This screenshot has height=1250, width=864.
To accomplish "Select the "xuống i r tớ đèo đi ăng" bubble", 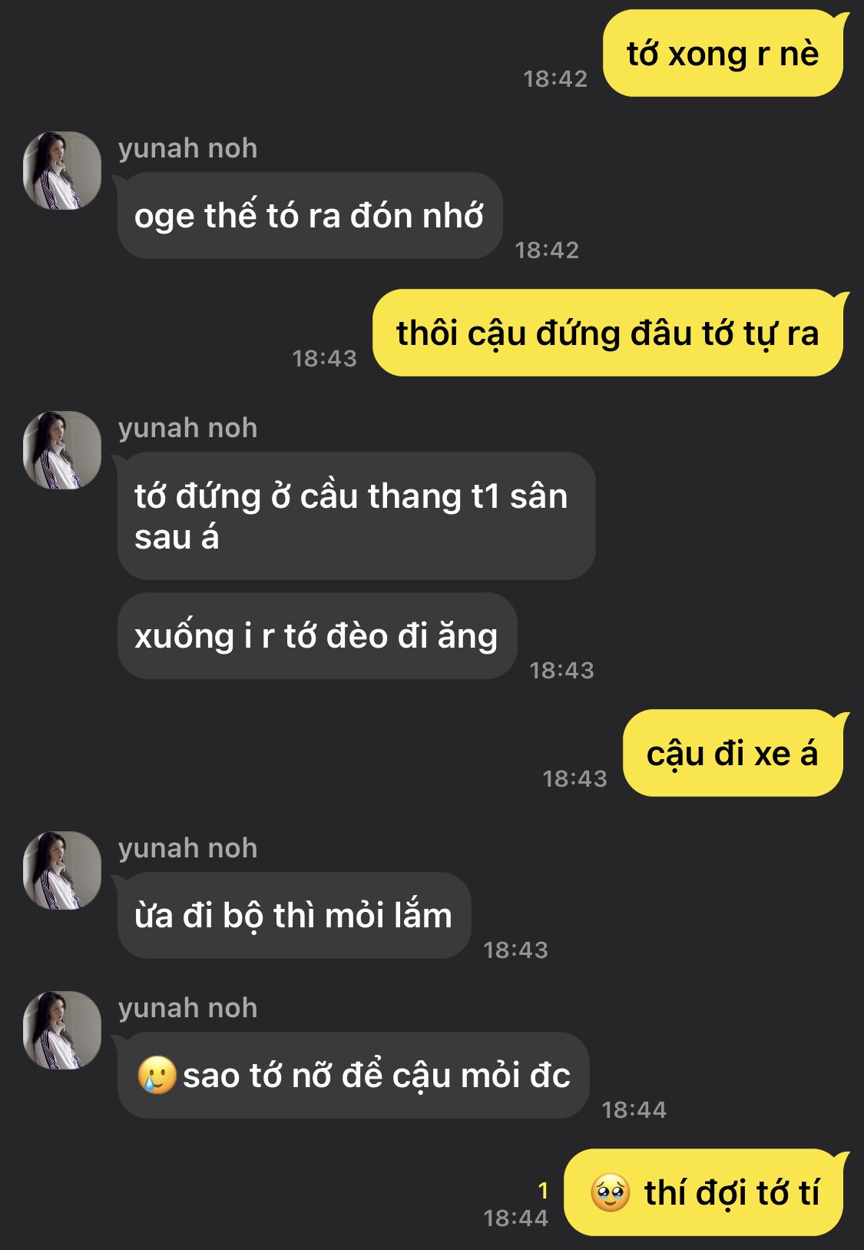I will pos(317,635).
